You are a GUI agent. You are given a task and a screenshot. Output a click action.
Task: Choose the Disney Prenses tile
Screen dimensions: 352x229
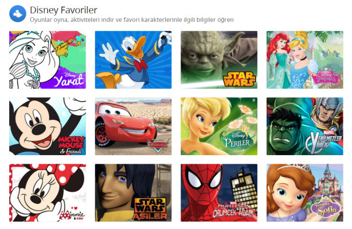[304, 60]
